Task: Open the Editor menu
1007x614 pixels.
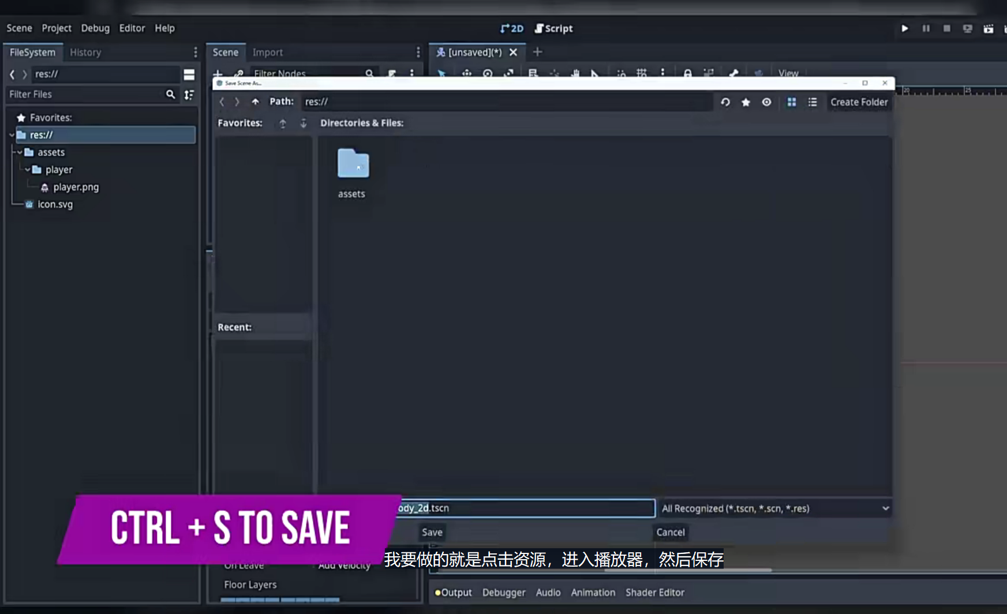Action: pyautogui.click(x=132, y=28)
